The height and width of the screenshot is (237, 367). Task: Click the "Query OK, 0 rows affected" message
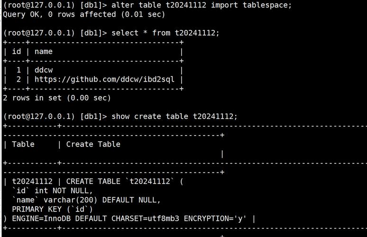(84, 14)
